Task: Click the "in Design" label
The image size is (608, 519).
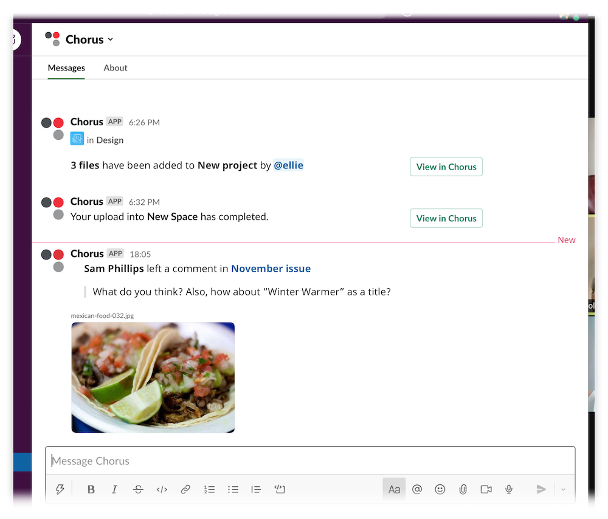Action: (105, 140)
